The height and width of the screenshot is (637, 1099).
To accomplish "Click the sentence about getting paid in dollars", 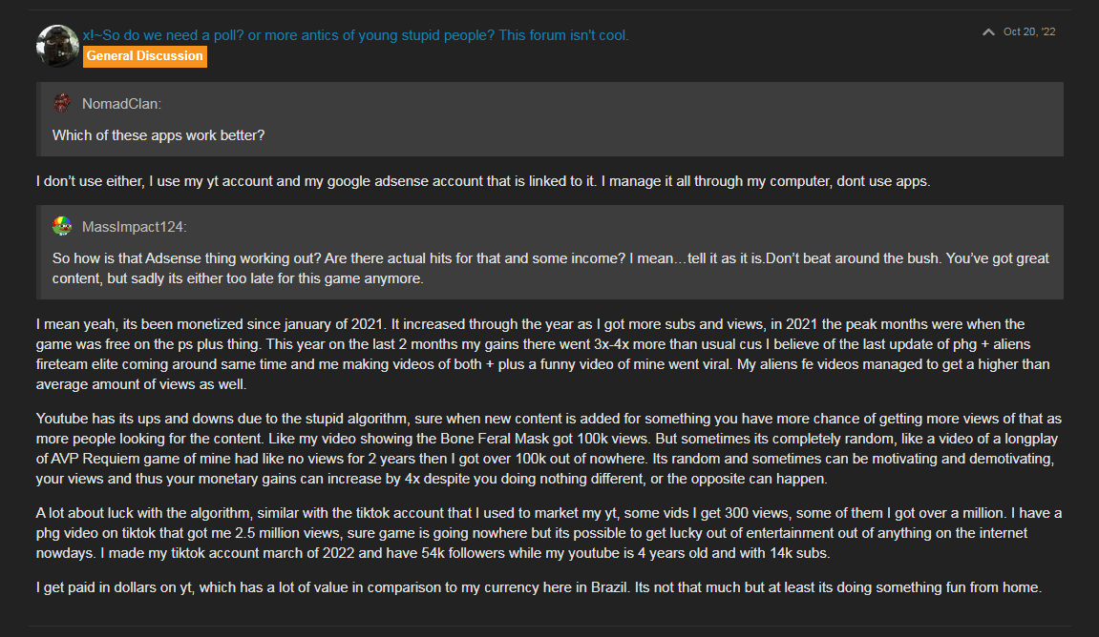I will pyautogui.click(x=333, y=587).
